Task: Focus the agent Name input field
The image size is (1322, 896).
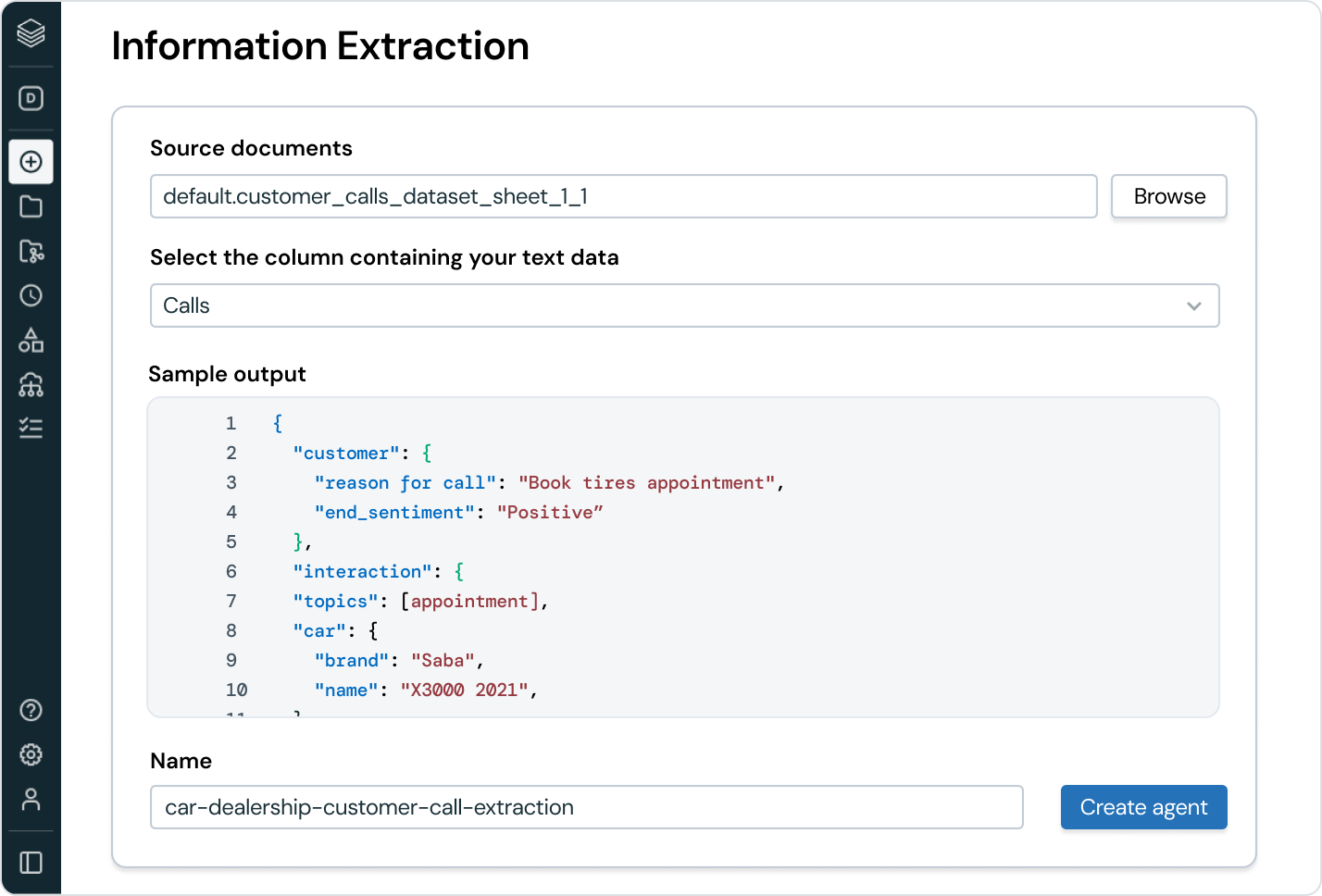Action: (586, 807)
